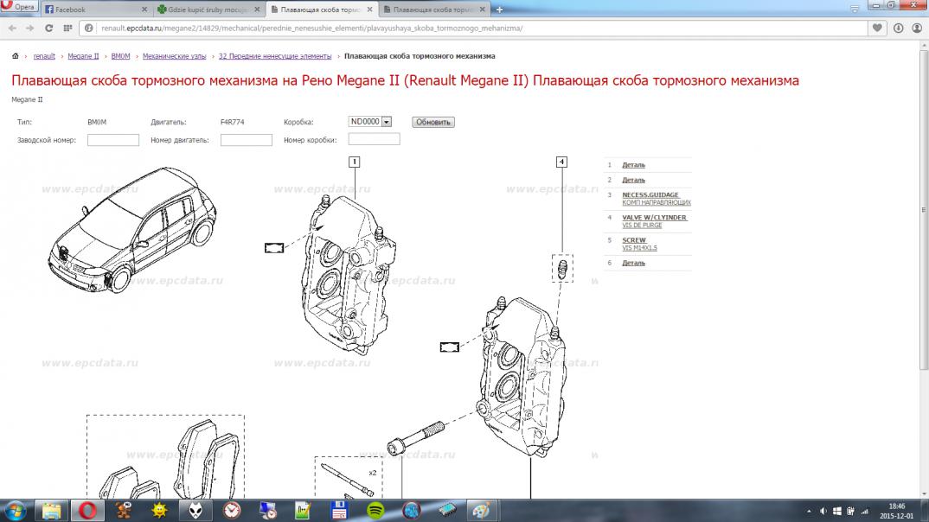Open the Деталь link for part 2
929x522 pixels.
click(x=633, y=180)
